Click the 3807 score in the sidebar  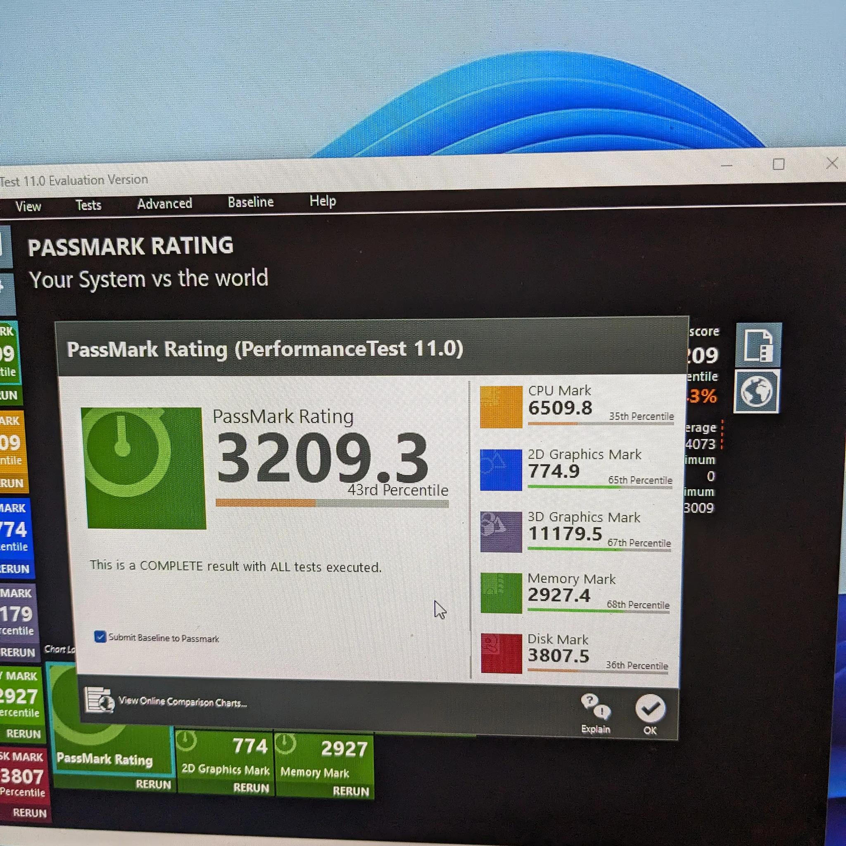coord(22,777)
